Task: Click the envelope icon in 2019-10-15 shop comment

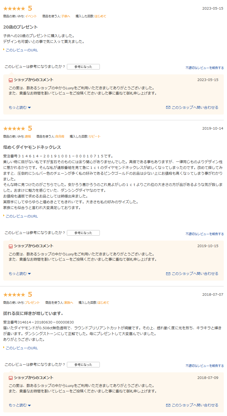Action: pos(168,273)
